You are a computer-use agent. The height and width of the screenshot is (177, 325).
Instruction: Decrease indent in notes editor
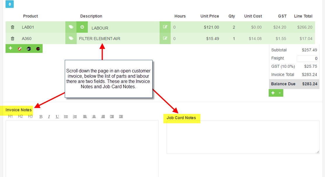121,117
